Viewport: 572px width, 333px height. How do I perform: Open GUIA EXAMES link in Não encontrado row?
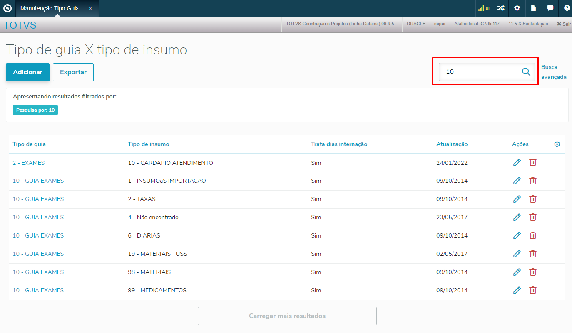click(38, 217)
